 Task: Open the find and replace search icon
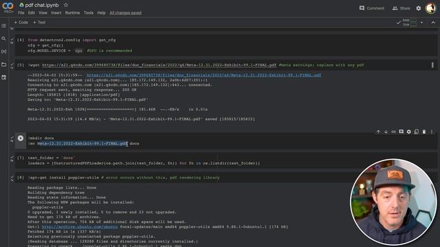[x=3, y=38]
